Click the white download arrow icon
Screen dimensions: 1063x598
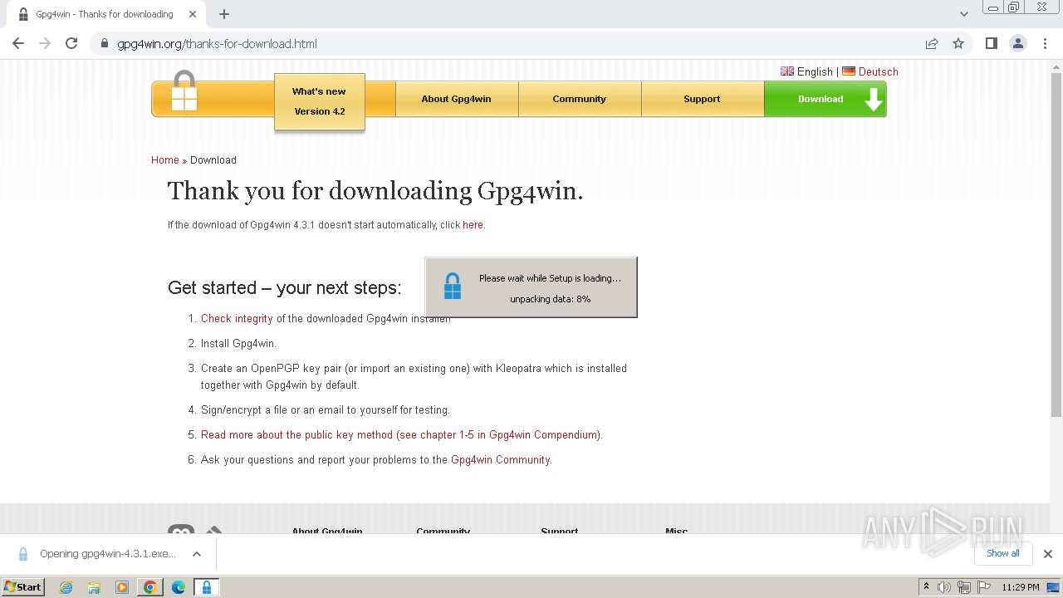(x=873, y=100)
